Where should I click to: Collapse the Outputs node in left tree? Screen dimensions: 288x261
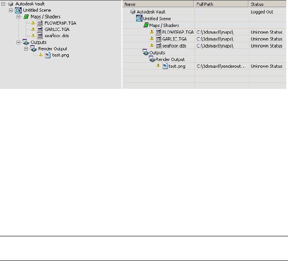tap(18, 42)
